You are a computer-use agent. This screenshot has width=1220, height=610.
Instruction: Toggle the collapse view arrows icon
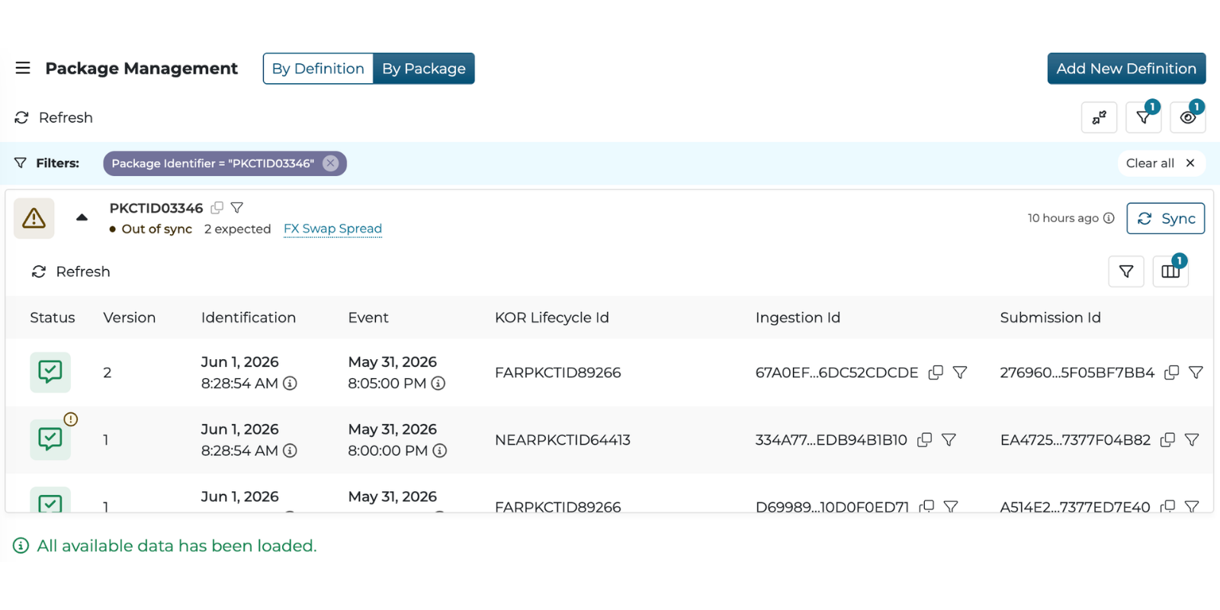click(1099, 117)
